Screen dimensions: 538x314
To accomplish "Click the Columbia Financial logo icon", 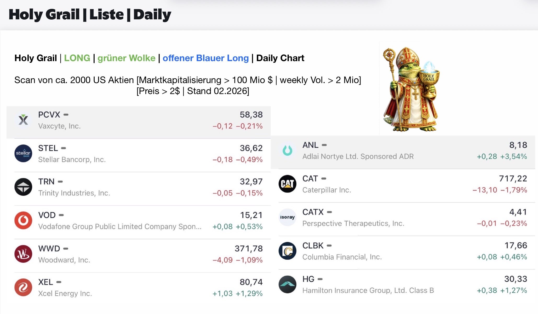I will click(x=287, y=251).
